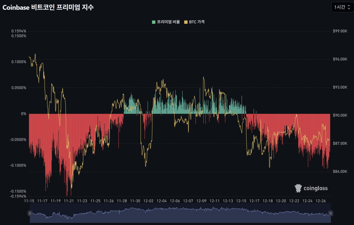
Task: Click the mini overview chart at the bottom
Action: [180, 213]
